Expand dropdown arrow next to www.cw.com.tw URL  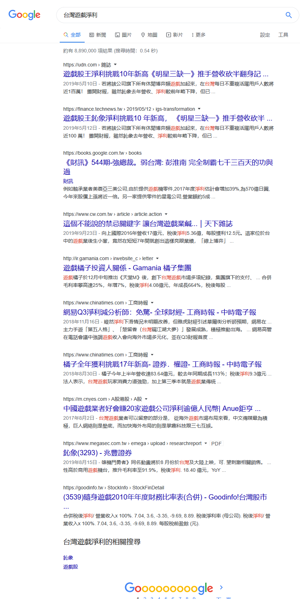coord(166,214)
